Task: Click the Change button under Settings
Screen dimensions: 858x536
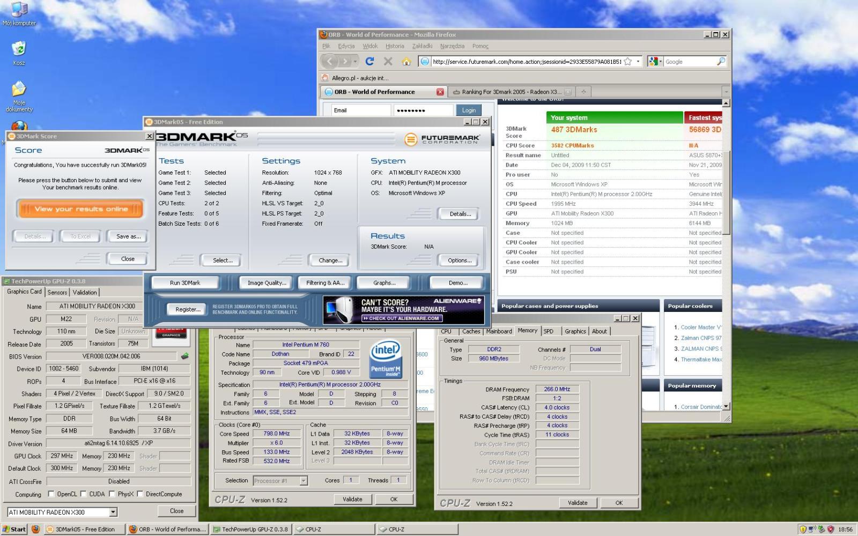Action: click(x=330, y=260)
